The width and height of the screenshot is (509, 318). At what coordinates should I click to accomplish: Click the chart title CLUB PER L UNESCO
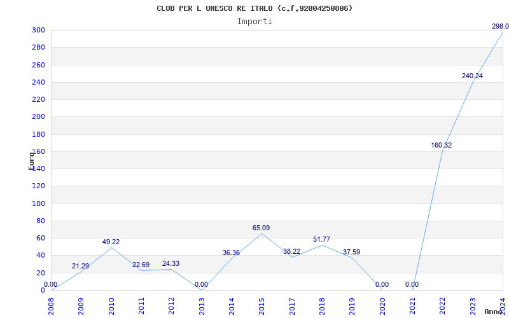pos(254,8)
